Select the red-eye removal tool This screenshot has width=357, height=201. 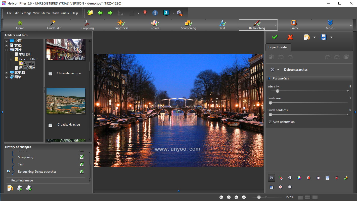click(x=337, y=178)
